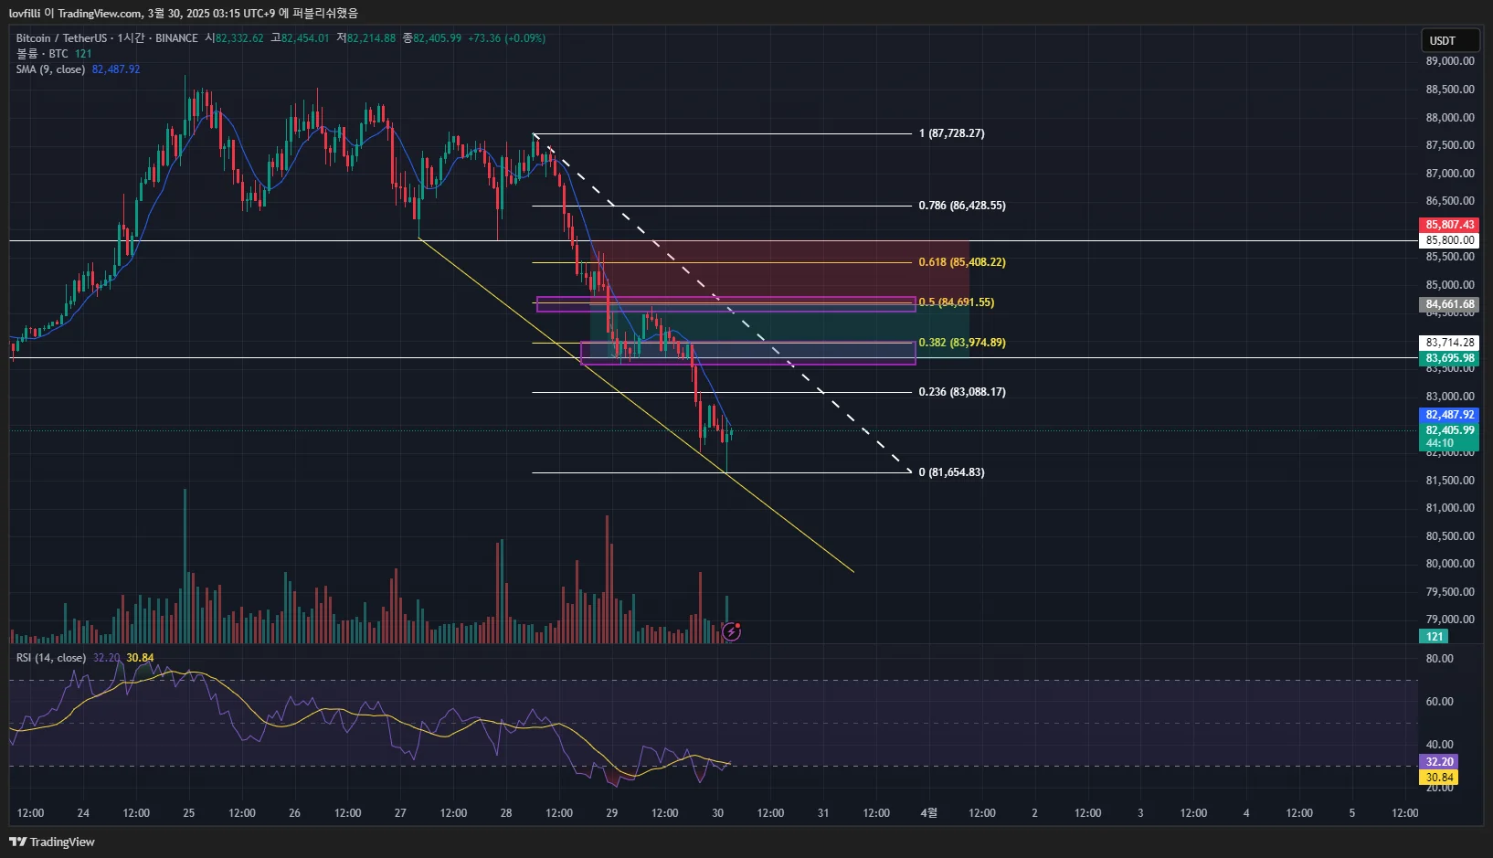Click the red 85,807.43 price tag
The image size is (1493, 858).
pos(1449,225)
